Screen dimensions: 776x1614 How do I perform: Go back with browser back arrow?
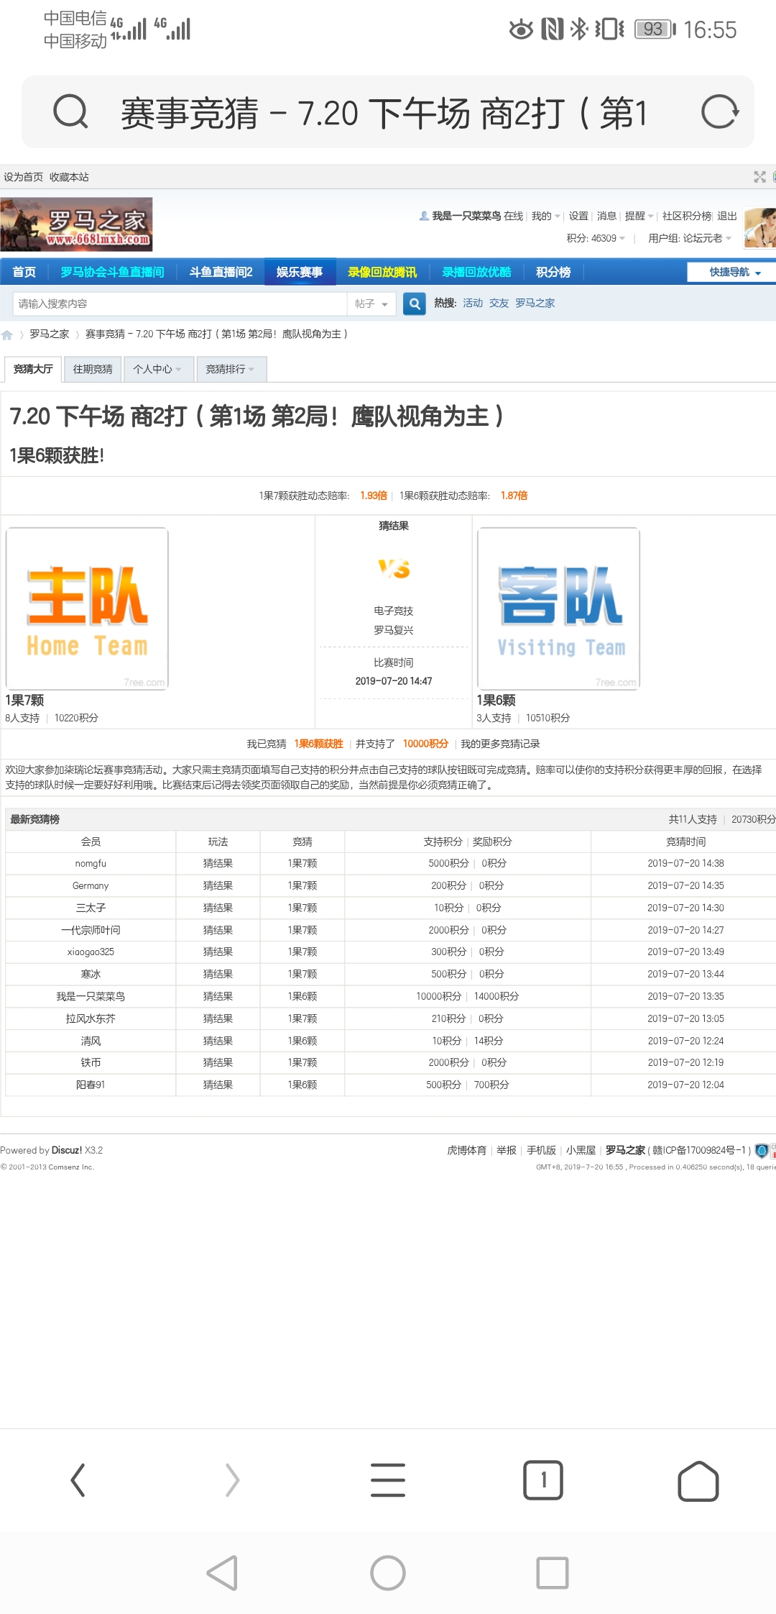78,1480
